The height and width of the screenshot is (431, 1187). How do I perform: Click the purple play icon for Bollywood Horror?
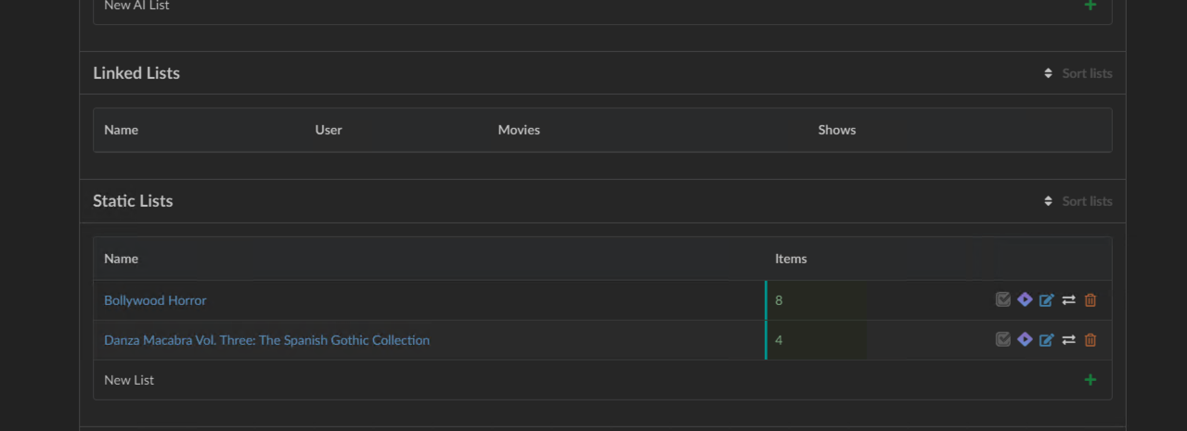[1025, 299]
